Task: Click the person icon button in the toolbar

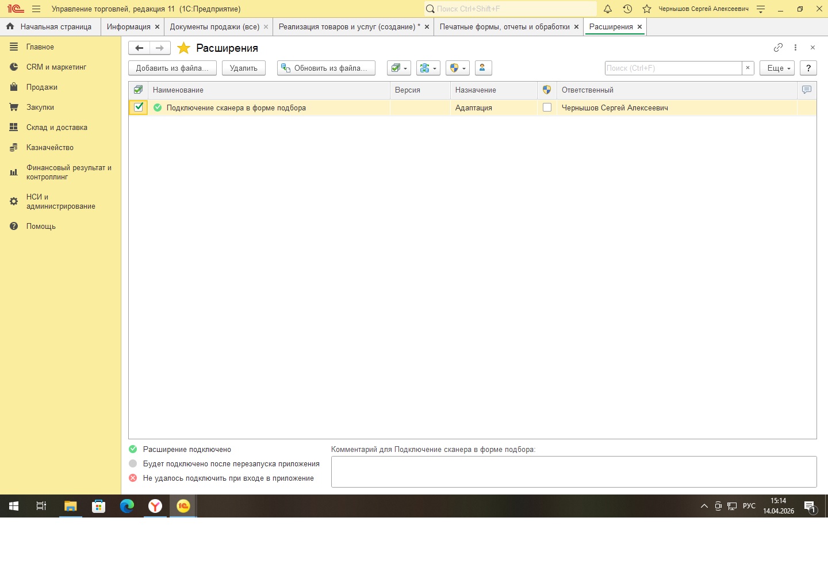Action: pyautogui.click(x=483, y=68)
